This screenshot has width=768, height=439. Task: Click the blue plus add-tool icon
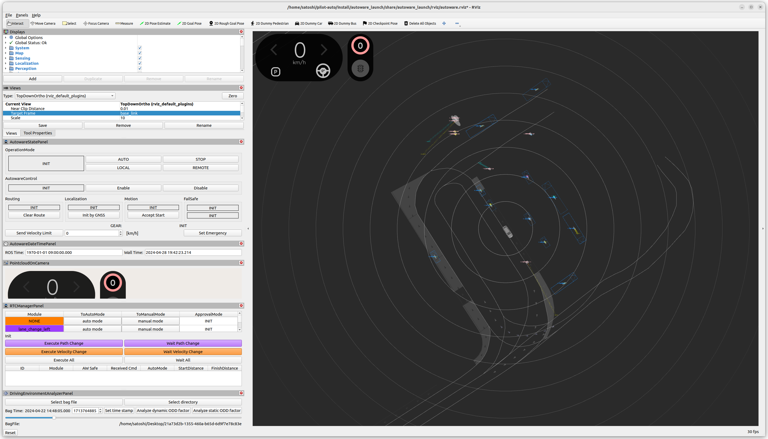tap(444, 23)
